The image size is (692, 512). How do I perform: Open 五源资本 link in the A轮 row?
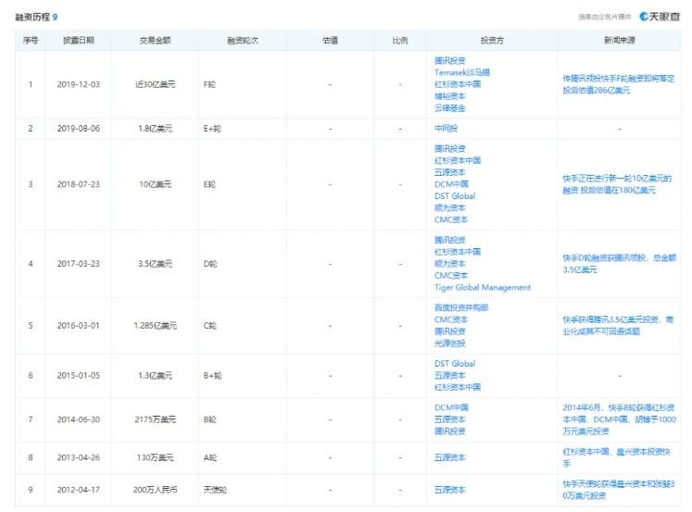coord(449,457)
